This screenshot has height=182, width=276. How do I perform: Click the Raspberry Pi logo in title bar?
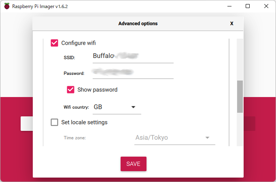point(7,6)
